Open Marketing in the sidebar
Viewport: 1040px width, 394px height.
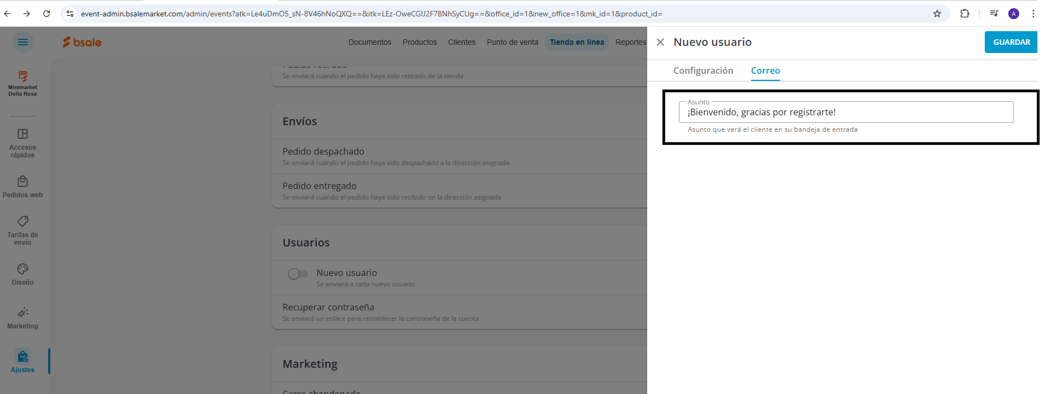click(x=23, y=318)
